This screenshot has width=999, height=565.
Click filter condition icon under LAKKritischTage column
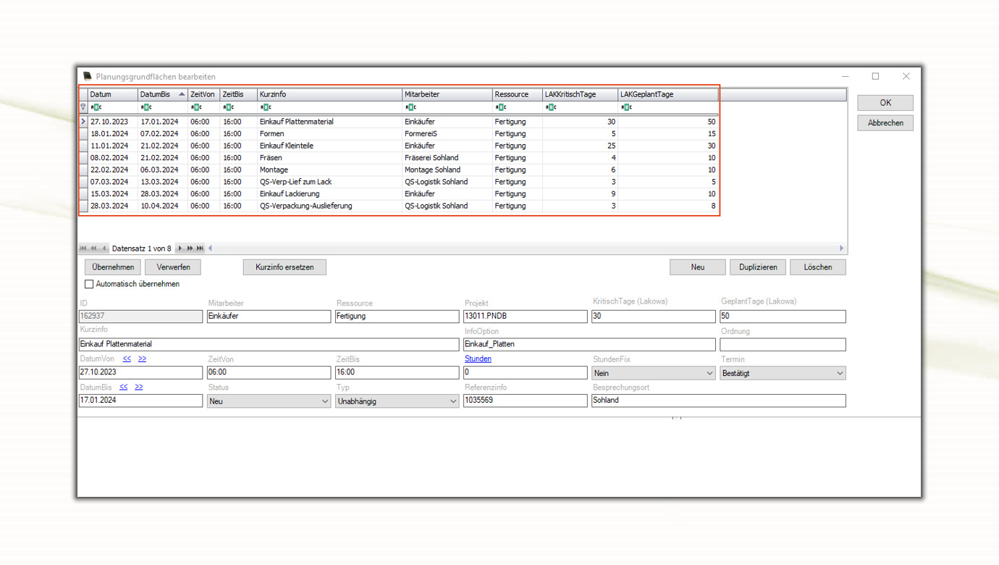coord(551,107)
